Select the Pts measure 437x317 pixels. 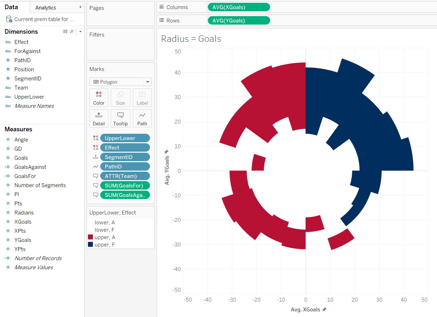coord(18,203)
